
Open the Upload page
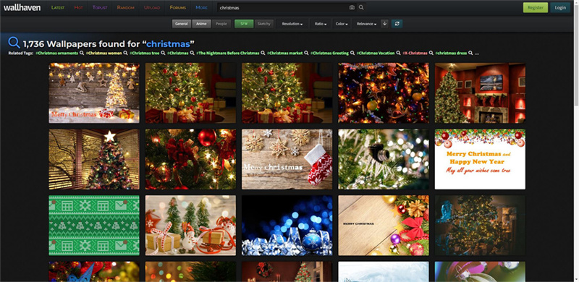152,7
